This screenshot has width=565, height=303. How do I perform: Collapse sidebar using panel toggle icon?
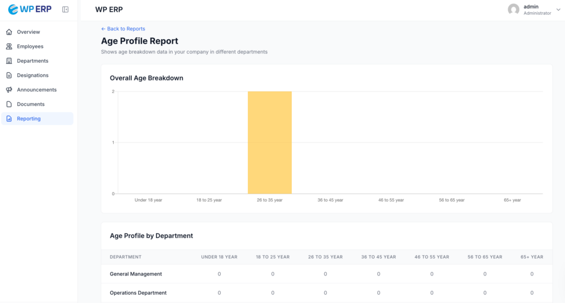(66, 9)
